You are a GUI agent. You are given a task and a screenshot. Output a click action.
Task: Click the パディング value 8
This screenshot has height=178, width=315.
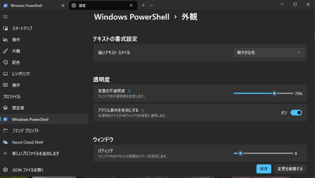tap(296, 153)
